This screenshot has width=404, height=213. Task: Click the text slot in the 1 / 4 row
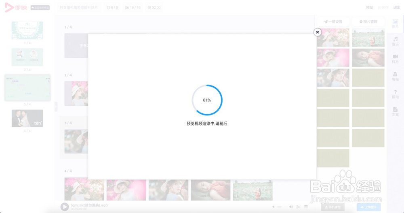(x=76, y=46)
